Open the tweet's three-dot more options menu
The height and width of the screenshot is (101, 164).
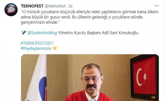pos(156,6)
